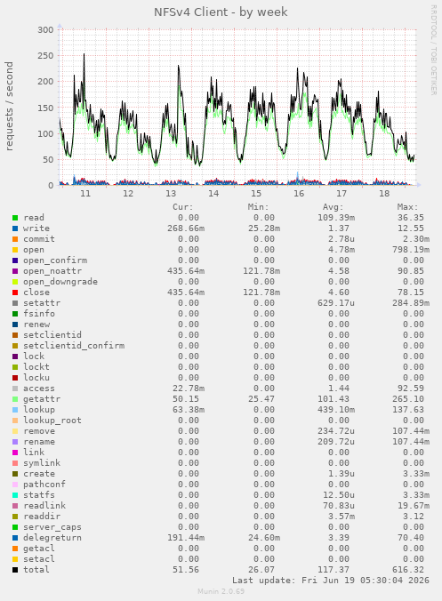
Task: Click the 'Max:' column header
Action: (407, 207)
